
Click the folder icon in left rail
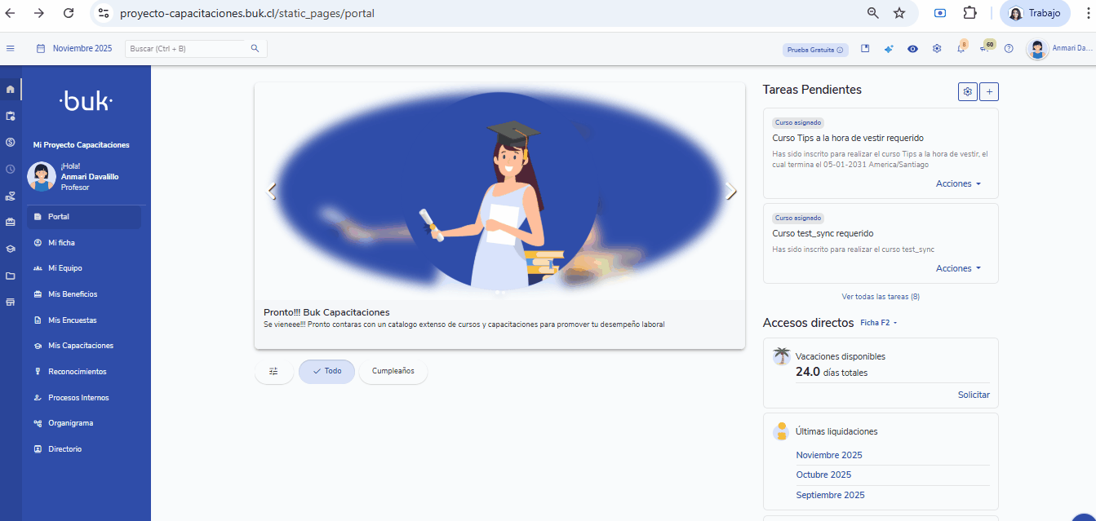11,276
